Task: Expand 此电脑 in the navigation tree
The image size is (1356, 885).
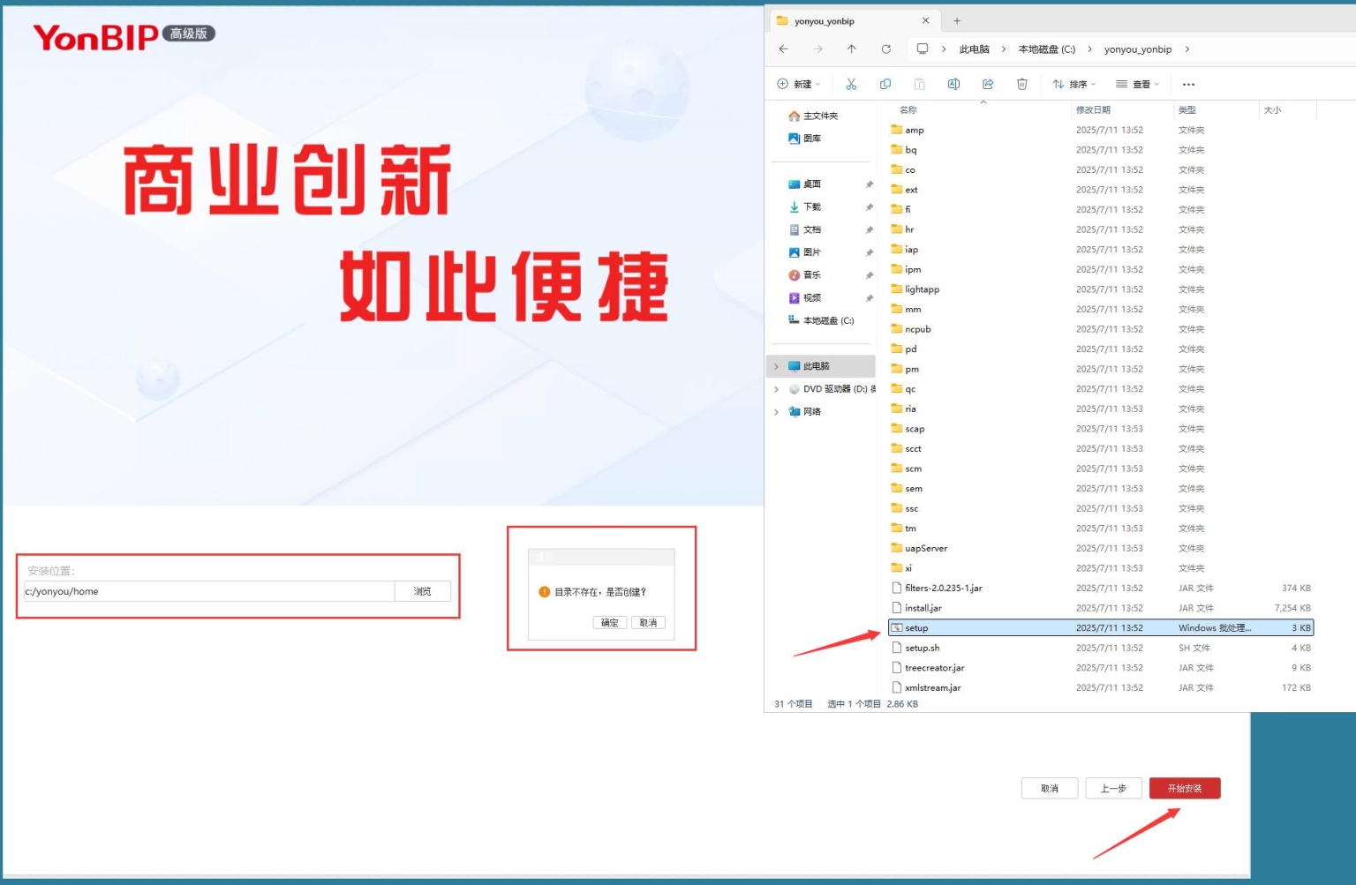Action: 776,365
